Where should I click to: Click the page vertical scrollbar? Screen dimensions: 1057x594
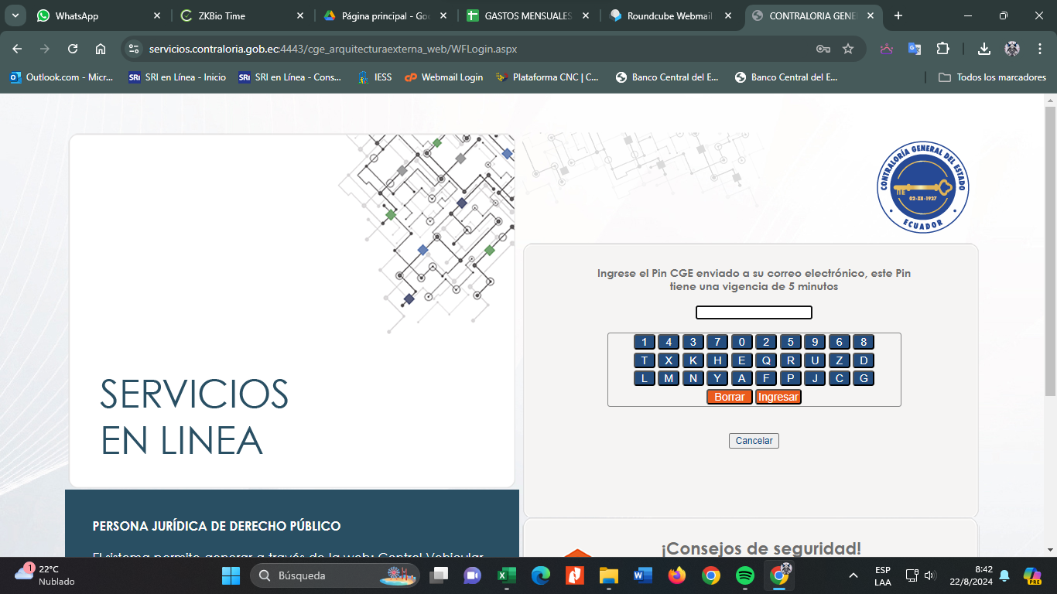click(x=1050, y=247)
